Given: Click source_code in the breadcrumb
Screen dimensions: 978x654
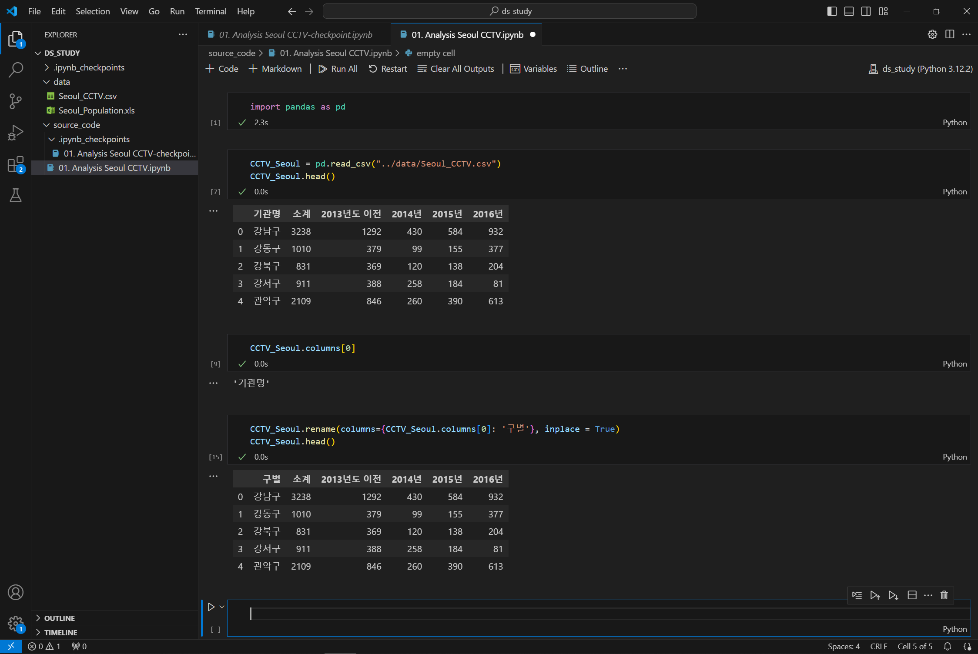Looking at the screenshot, I should [x=232, y=53].
